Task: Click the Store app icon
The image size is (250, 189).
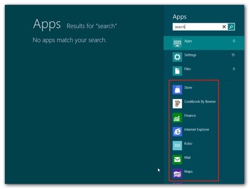Action: (x=177, y=89)
